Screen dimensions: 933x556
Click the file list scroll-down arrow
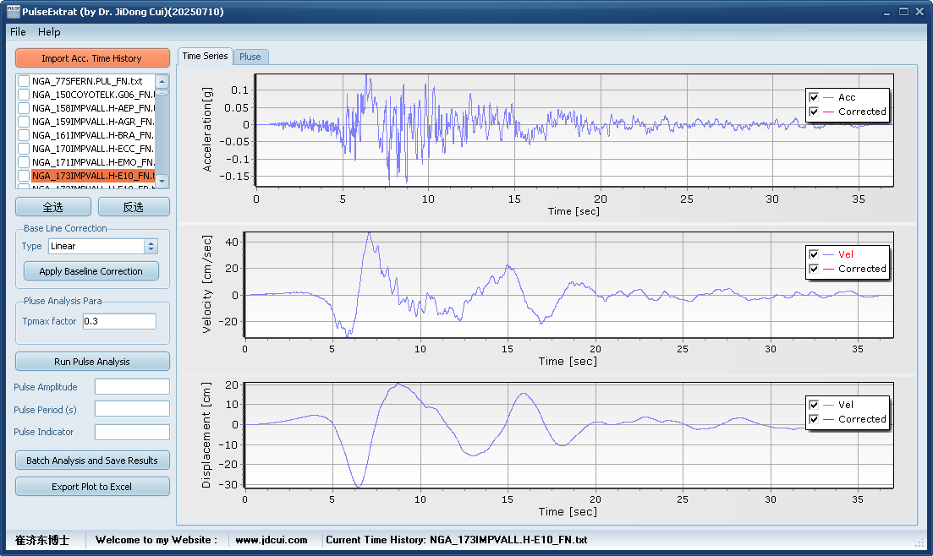(x=162, y=180)
